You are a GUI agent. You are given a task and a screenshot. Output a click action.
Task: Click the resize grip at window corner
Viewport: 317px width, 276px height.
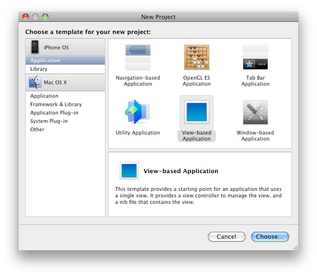point(296,248)
